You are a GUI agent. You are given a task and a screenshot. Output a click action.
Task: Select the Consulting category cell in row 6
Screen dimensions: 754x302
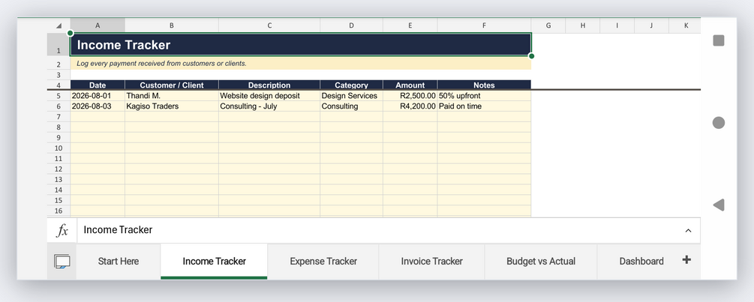(x=352, y=106)
